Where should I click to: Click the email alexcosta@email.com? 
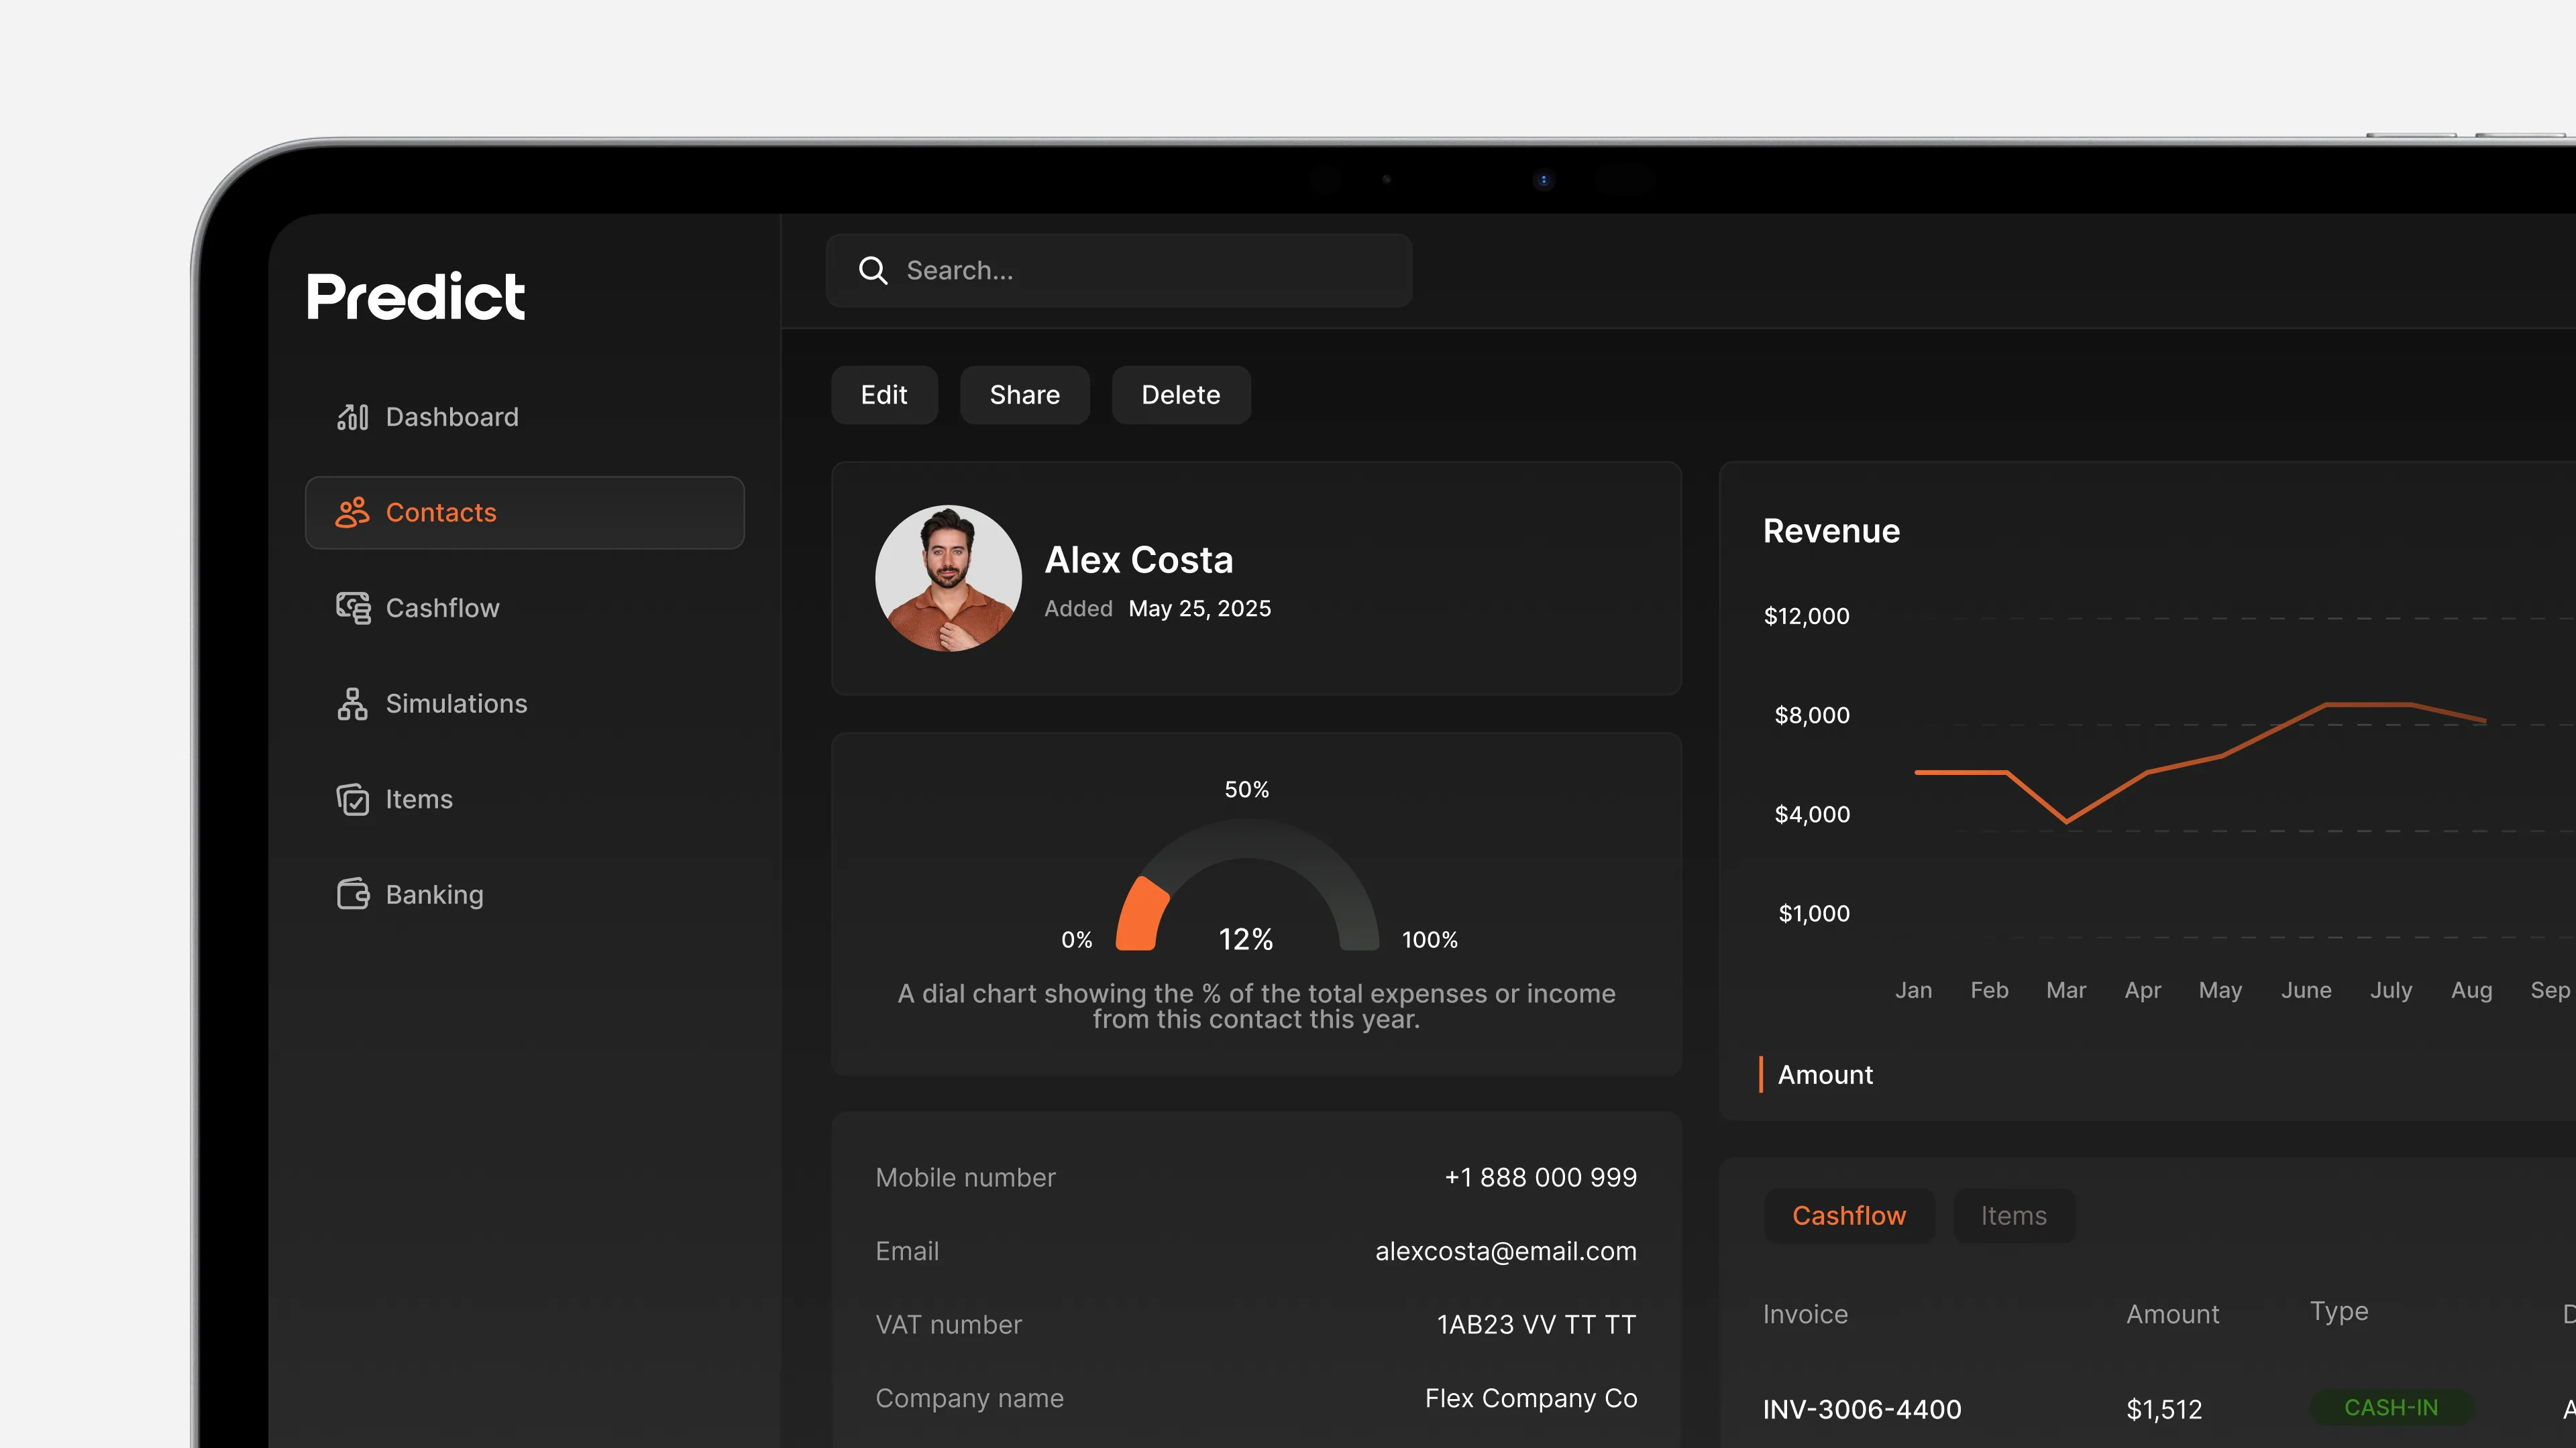click(x=1506, y=1251)
